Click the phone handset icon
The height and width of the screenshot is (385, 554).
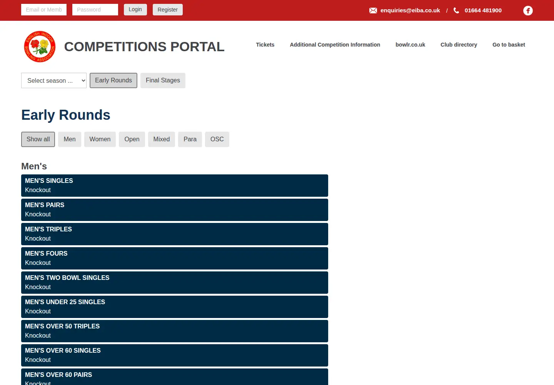[x=456, y=10]
